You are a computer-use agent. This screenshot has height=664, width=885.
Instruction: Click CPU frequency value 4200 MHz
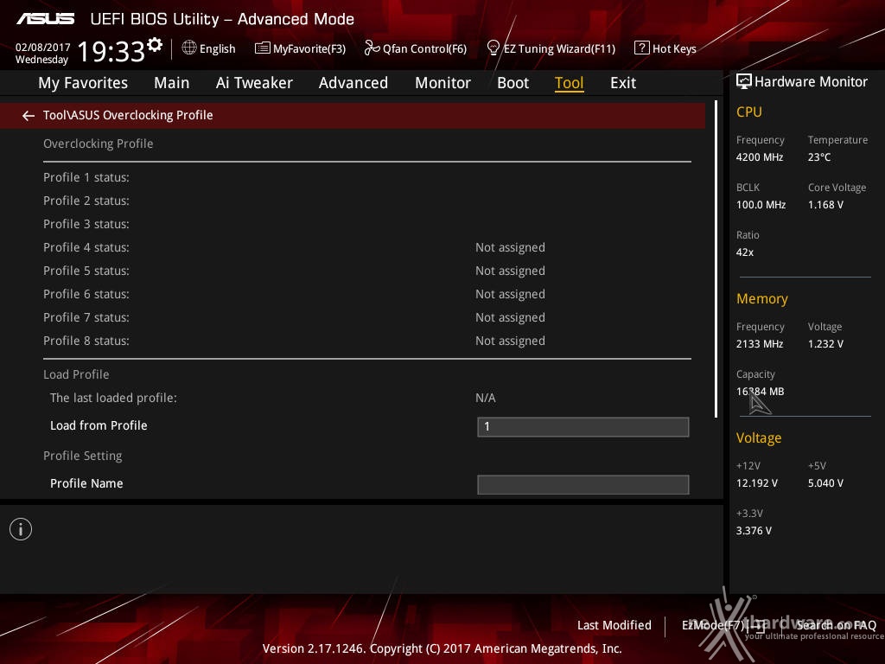click(x=760, y=157)
